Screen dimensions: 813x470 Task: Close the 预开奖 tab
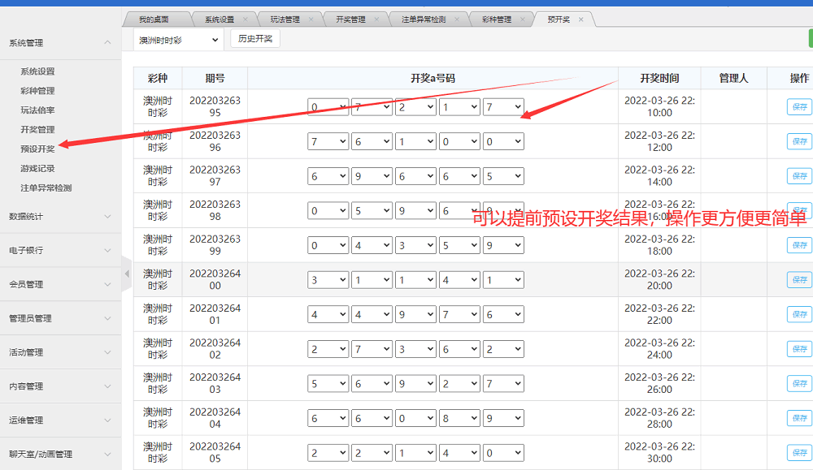pyautogui.click(x=580, y=19)
